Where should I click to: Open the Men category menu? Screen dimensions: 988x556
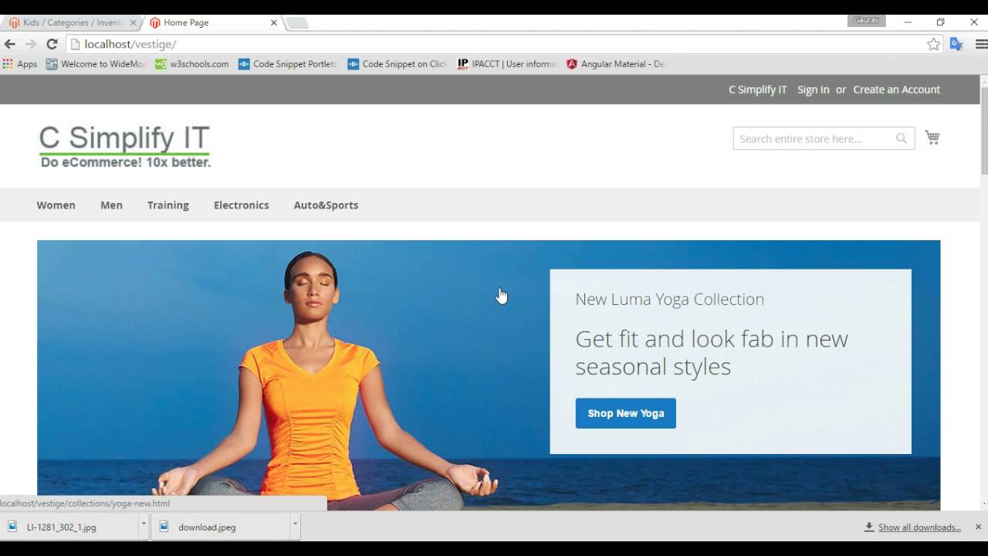tap(111, 205)
